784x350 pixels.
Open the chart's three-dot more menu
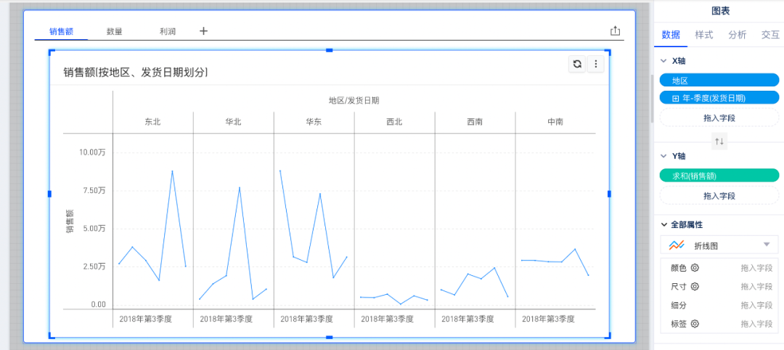click(595, 64)
